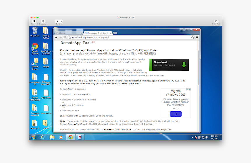Screen dimensions: 251x163
Task: Select the hopTo Logs 5-20-2015 folder
Action: [46, 48]
